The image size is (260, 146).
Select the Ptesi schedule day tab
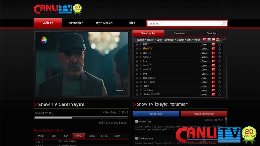click(x=41, y=136)
